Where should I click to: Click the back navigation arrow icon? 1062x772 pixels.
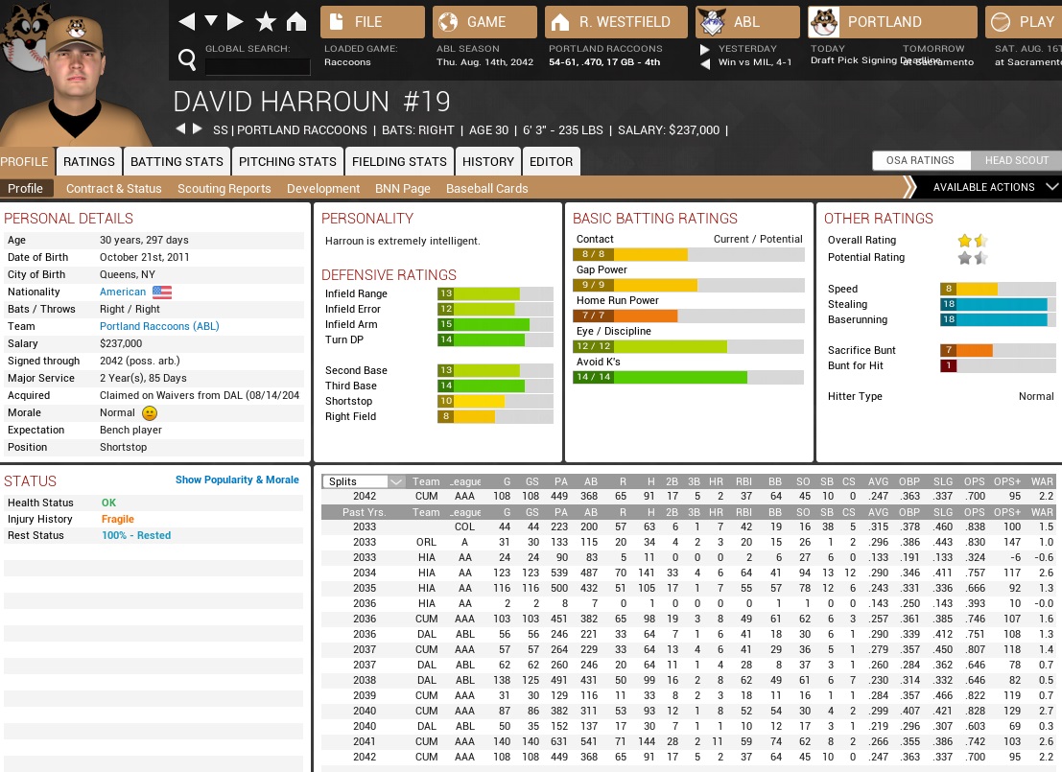point(187,22)
